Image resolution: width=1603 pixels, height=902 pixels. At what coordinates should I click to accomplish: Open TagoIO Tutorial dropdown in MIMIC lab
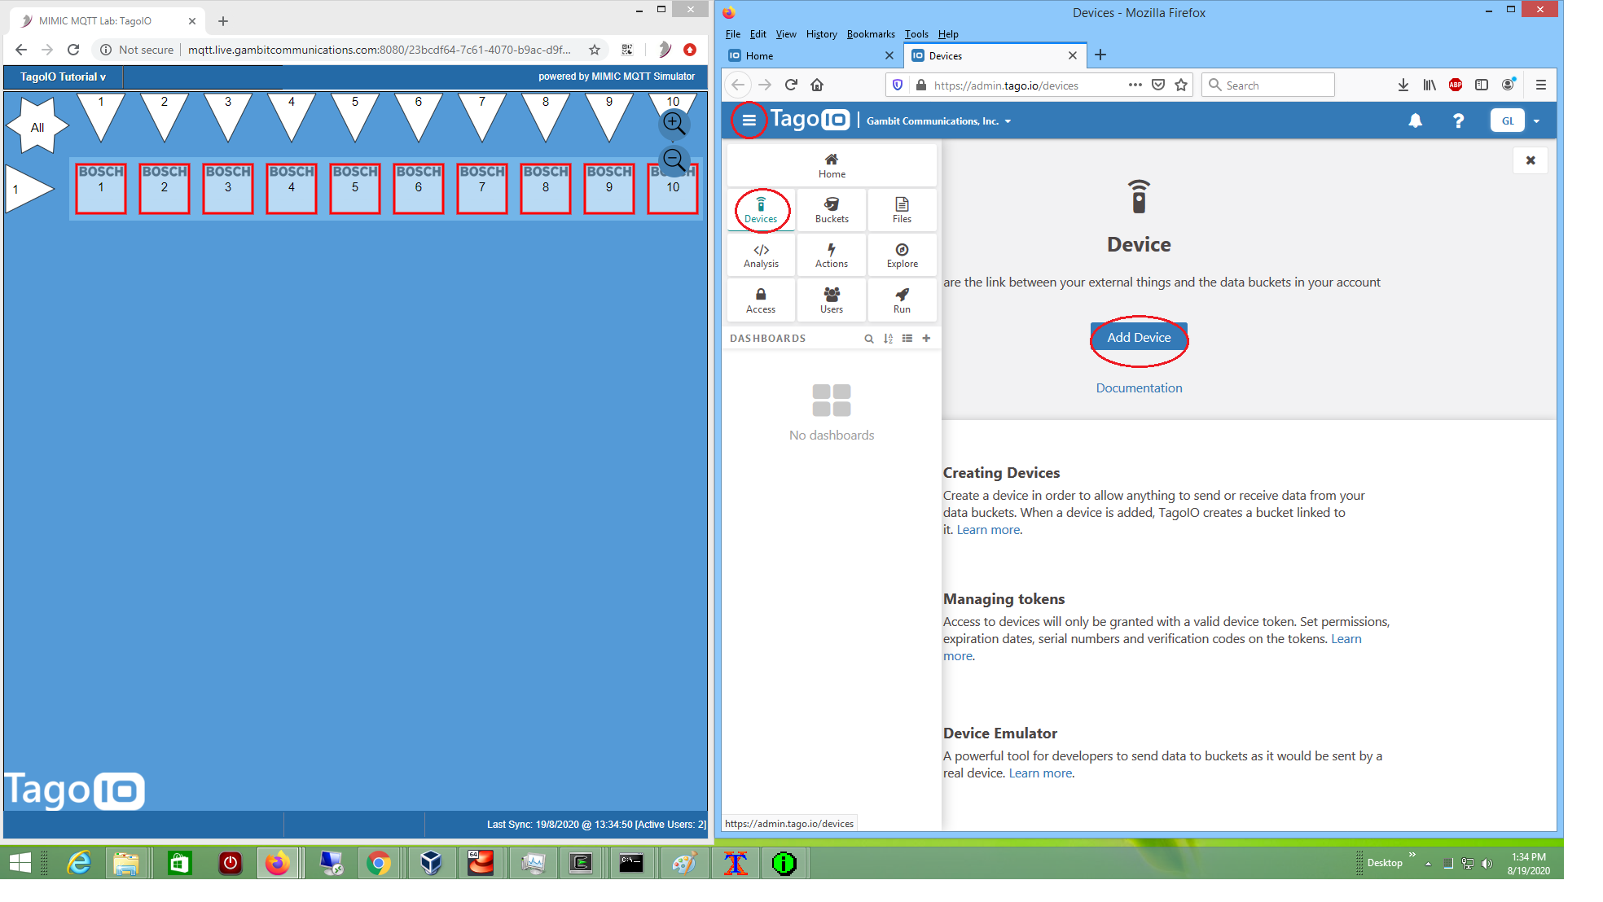click(x=63, y=77)
